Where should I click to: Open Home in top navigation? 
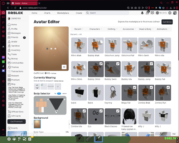point(34,13)
